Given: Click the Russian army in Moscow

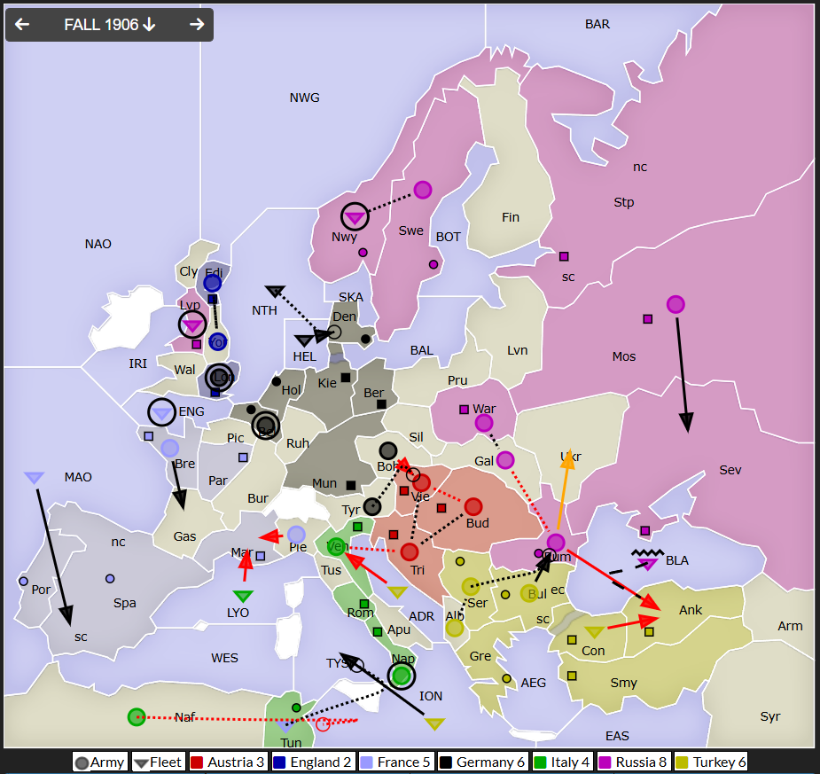Looking at the screenshot, I should [x=676, y=304].
